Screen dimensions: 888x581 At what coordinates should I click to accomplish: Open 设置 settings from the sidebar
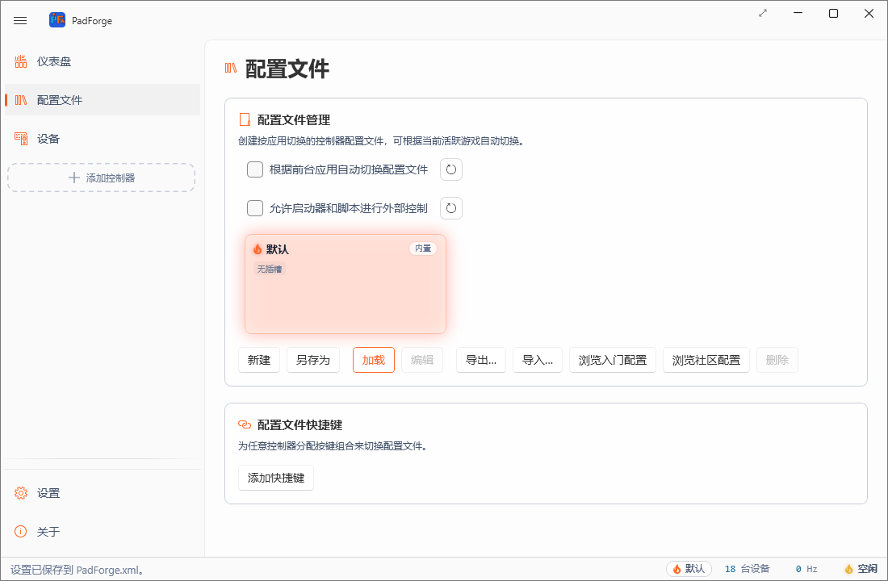[x=103, y=493]
